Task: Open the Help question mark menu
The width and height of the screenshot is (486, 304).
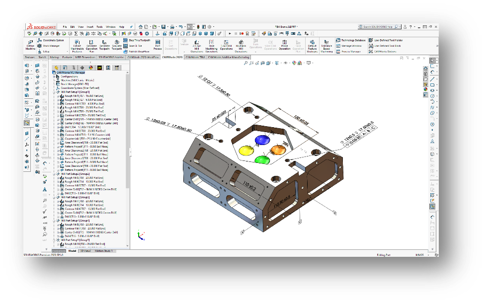Action: (x=410, y=27)
